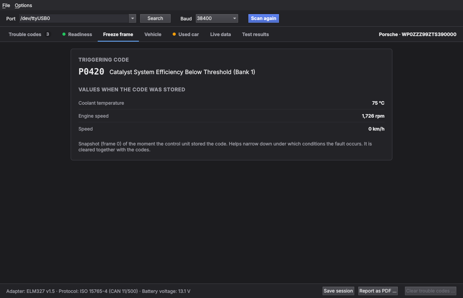Click the orange Used car status dot

[x=174, y=34]
